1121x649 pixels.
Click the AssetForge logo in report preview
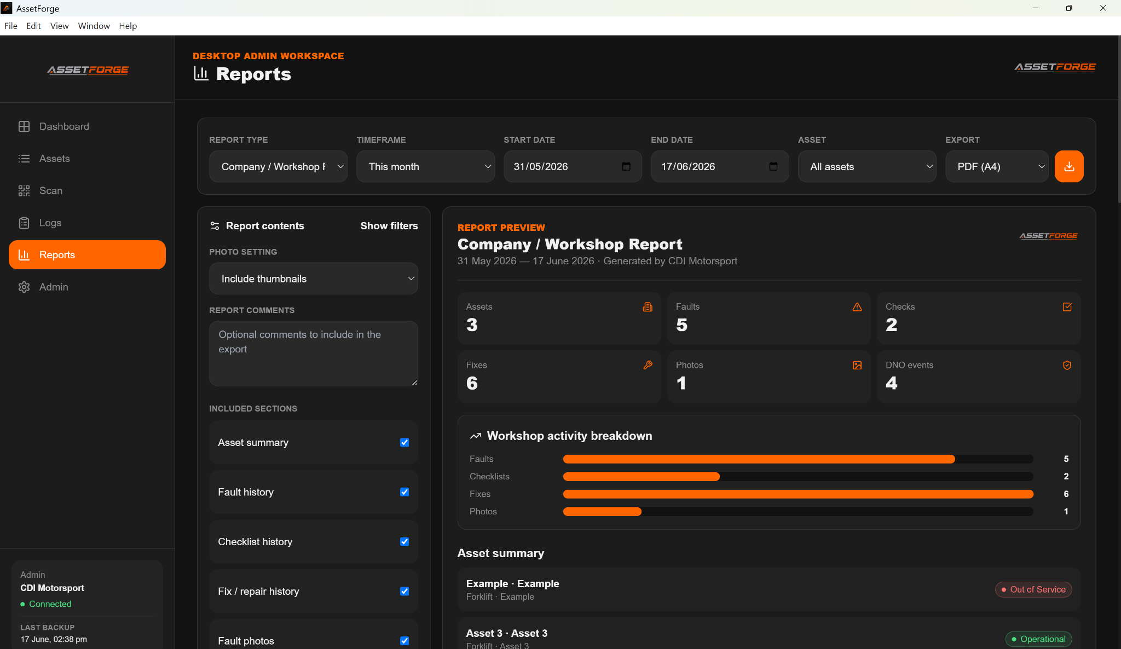coord(1048,236)
